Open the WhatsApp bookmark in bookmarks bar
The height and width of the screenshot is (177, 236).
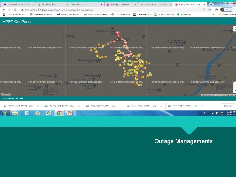point(184,14)
